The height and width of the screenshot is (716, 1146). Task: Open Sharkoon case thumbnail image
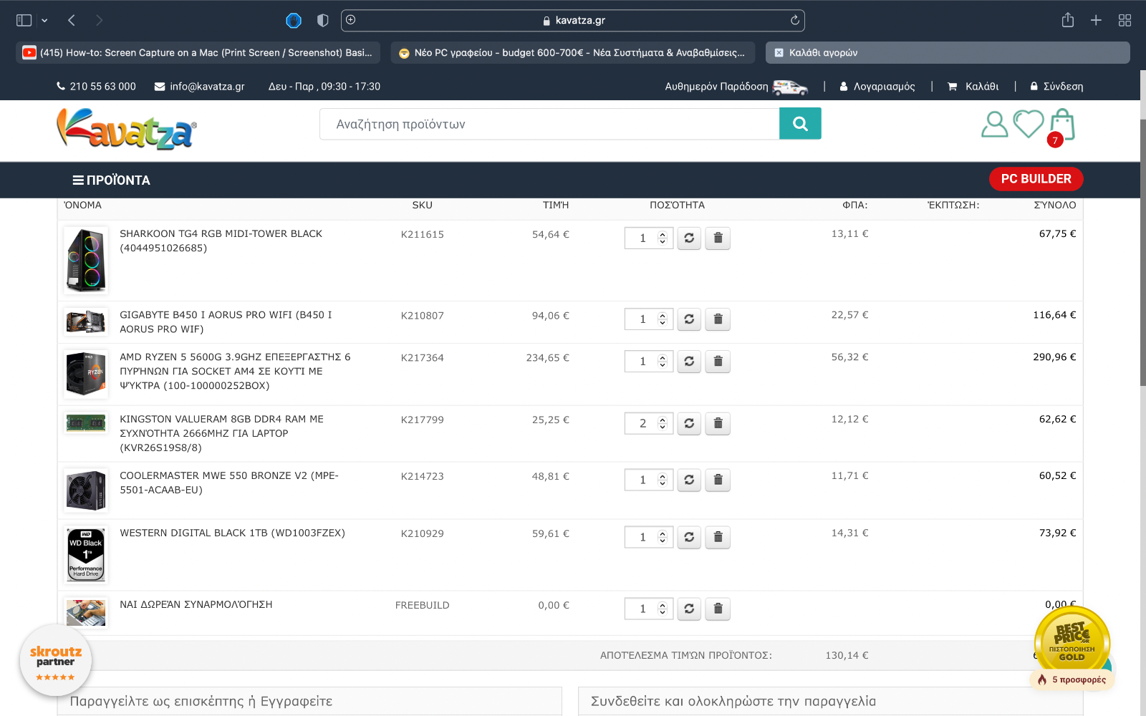pyautogui.click(x=86, y=261)
